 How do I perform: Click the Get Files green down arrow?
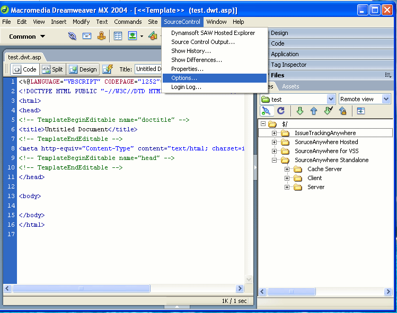(x=299, y=111)
